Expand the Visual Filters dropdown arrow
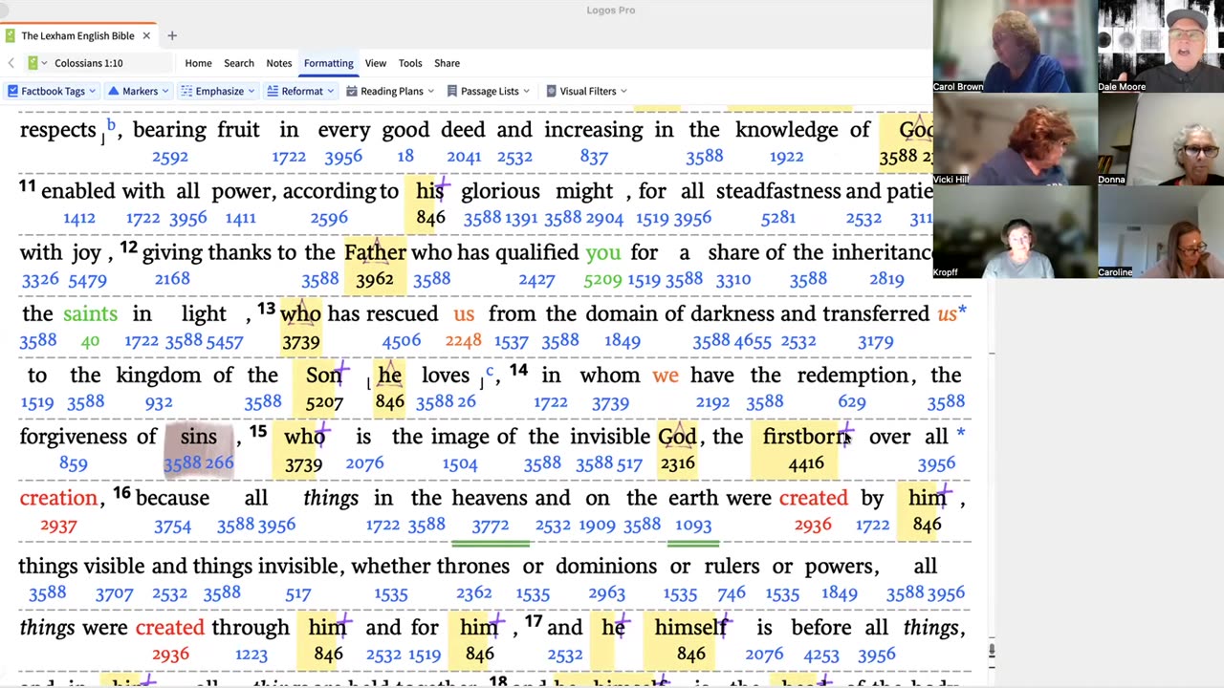The height and width of the screenshot is (688, 1224). [623, 92]
